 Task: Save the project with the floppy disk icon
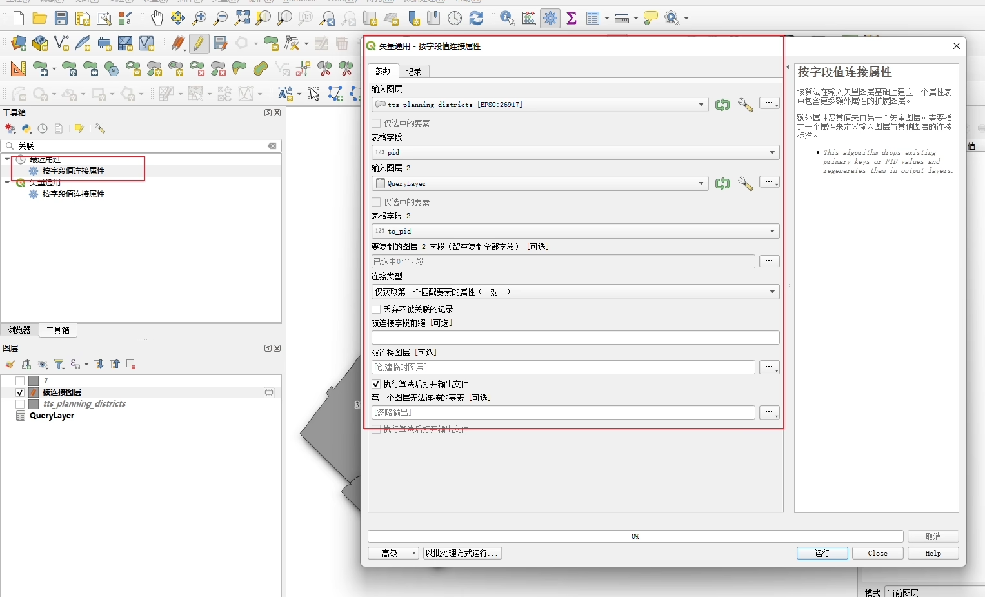pos(61,19)
